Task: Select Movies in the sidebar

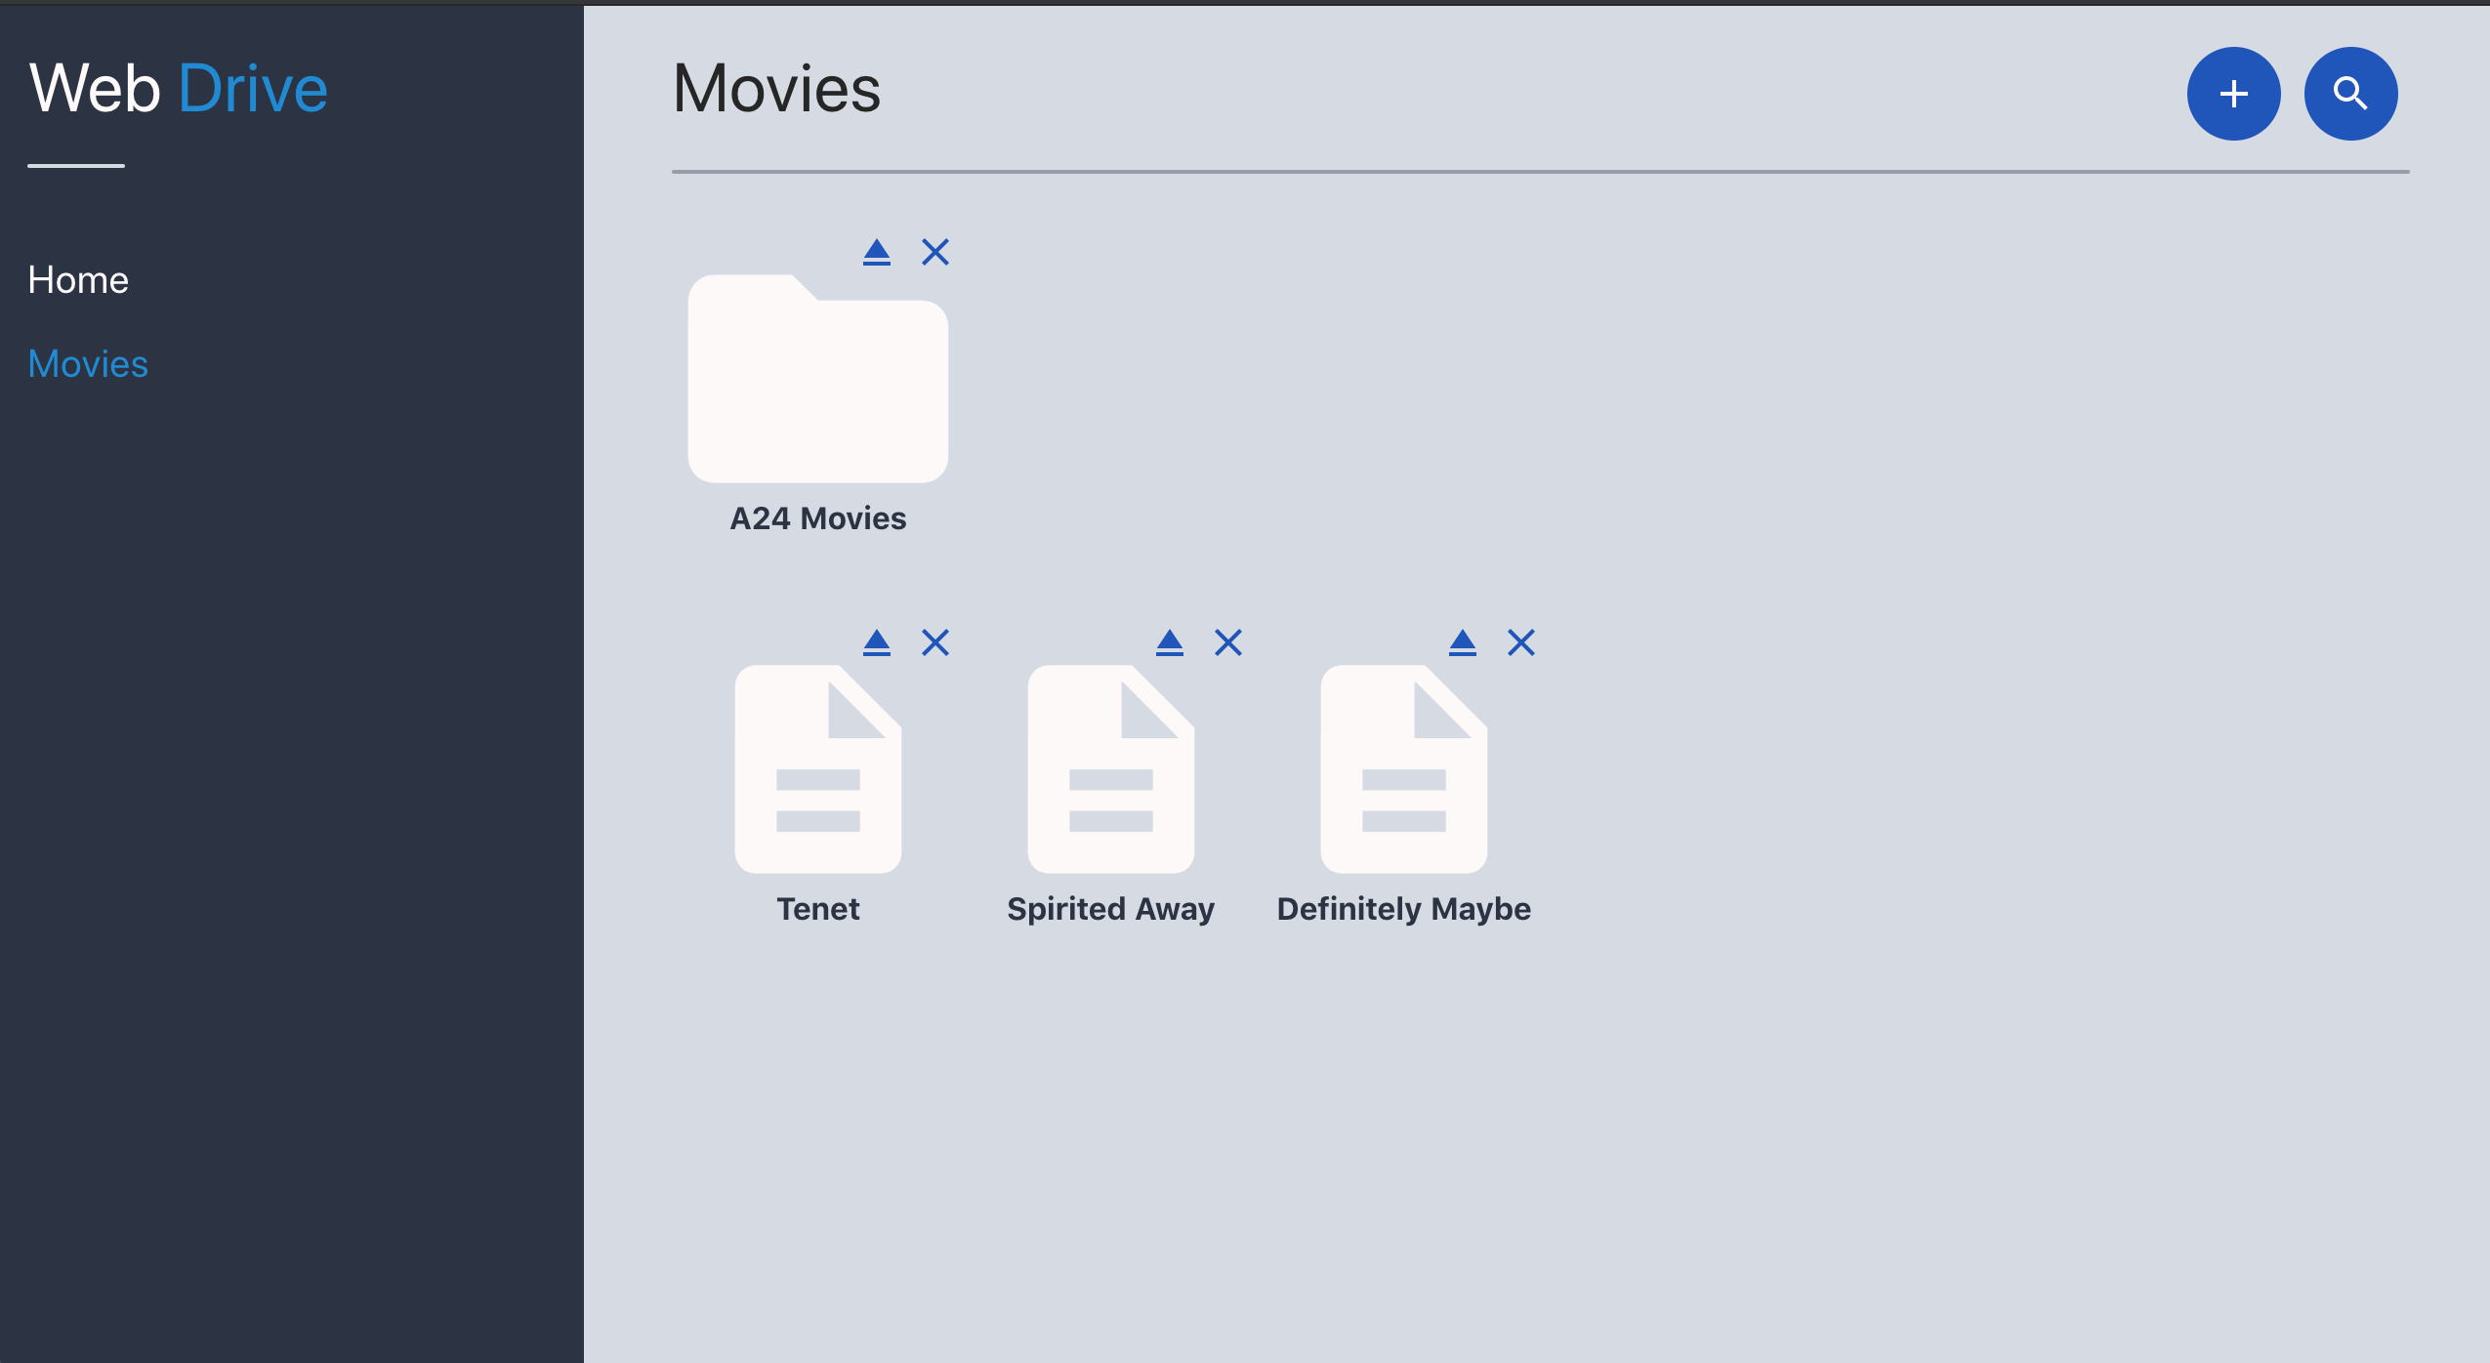Action: pyautogui.click(x=88, y=364)
